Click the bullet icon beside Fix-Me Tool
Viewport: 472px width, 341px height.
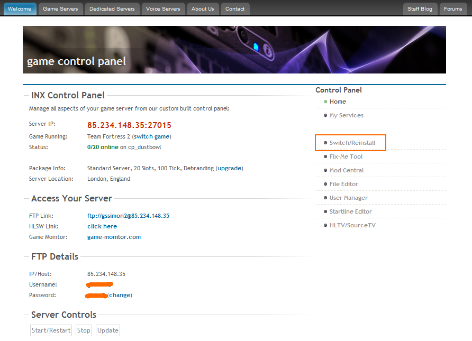click(x=325, y=156)
